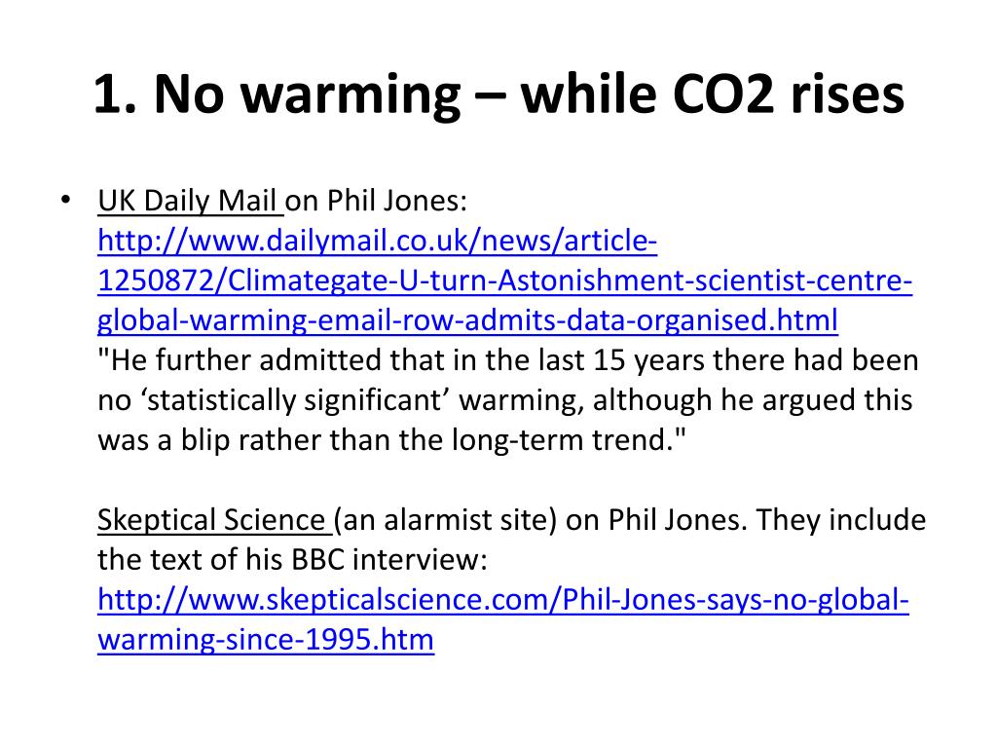Click the slide title heading
Image resolution: width=997 pixels, height=748 pixels.
point(499,94)
